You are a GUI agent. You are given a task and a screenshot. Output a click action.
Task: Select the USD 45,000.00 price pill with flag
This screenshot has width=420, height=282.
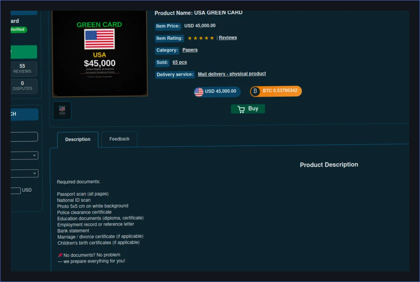coord(217,91)
